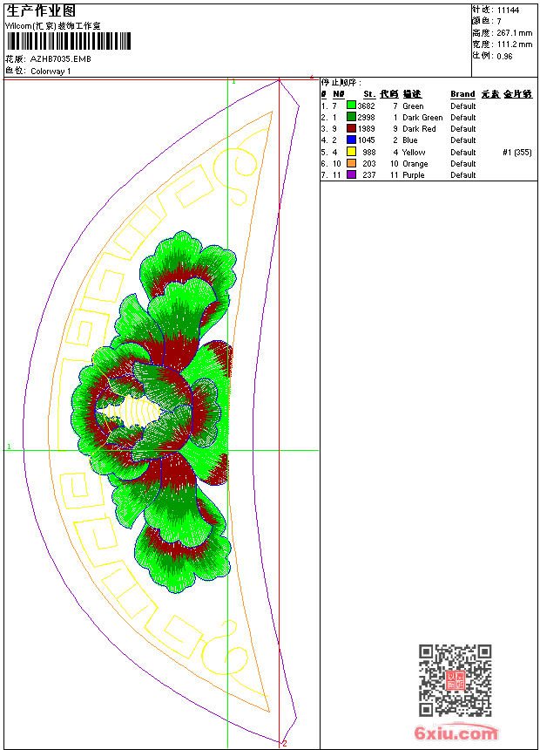540x750 pixels.
Task: Click the St. stitch count column header
Action: (x=369, y=94)
